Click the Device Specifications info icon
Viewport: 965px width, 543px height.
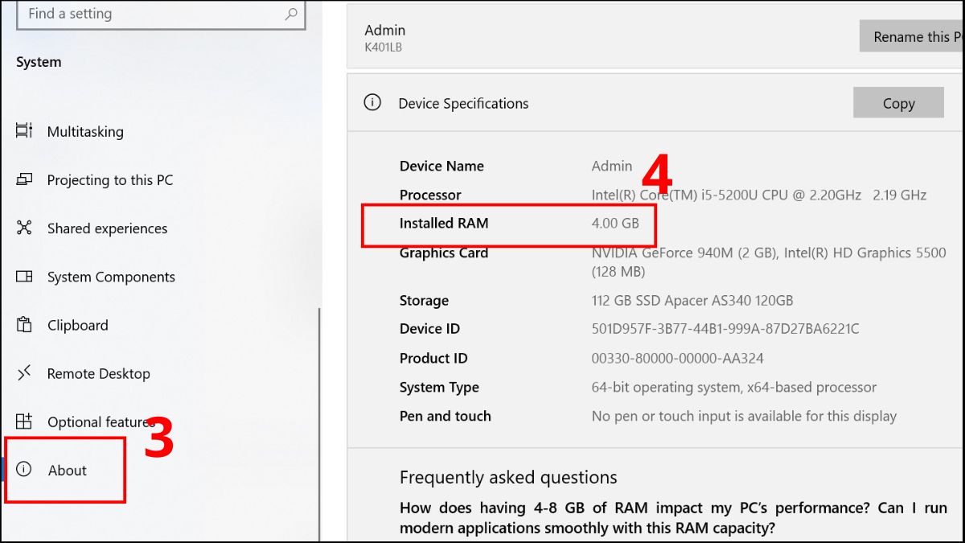(x=372, y=103)
